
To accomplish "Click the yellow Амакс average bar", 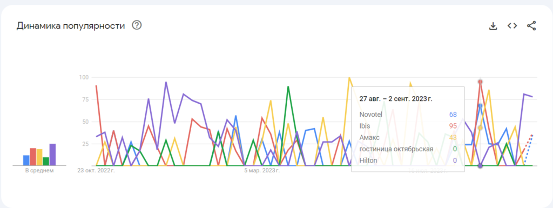I will tap(39, 157).
